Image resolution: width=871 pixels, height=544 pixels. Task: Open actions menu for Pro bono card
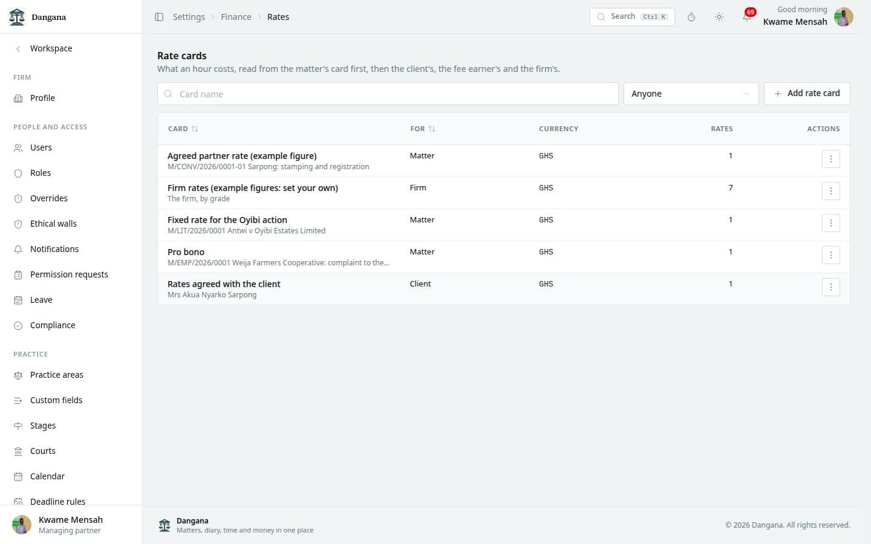point(831,255)
